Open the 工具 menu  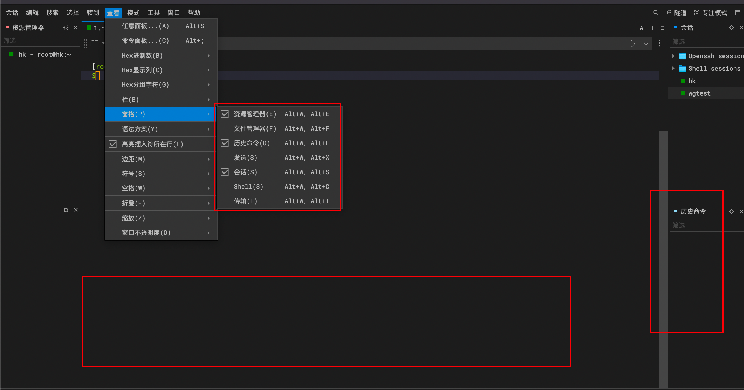click(x=153, y=13)
